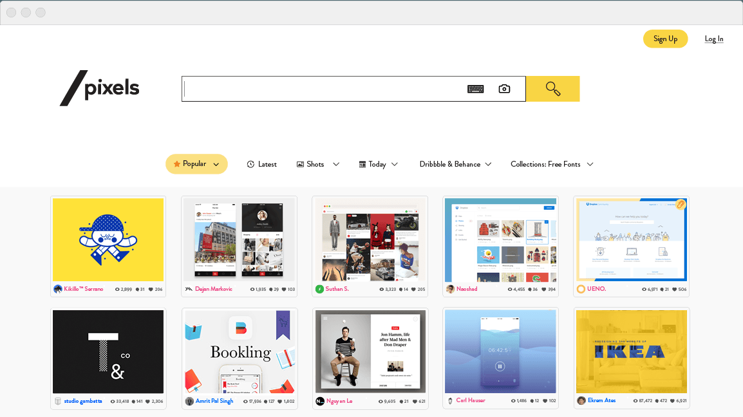Click the clock icon next to Latest
This screenshot has width=743, height=417.
coord(250,165)
